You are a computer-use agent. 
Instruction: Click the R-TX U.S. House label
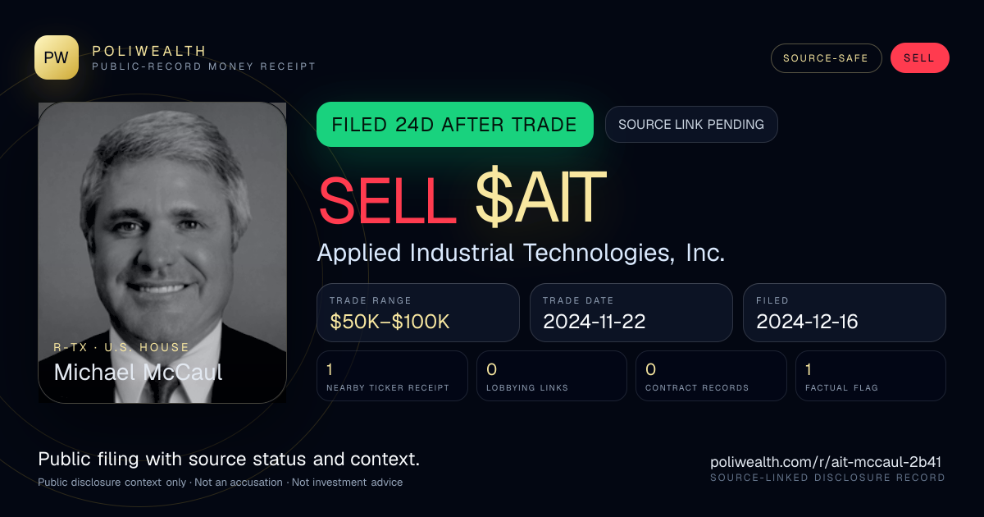click(x=121, y=347)
